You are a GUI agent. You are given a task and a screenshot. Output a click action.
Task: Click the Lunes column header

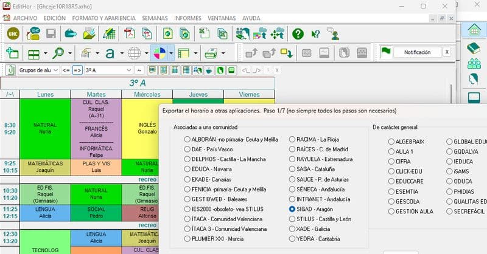point(45,94)
